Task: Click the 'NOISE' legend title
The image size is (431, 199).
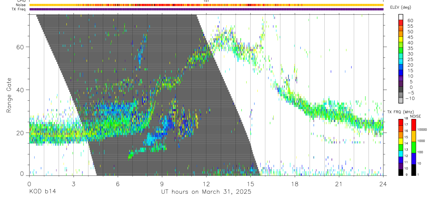Action: pos(416,116)
